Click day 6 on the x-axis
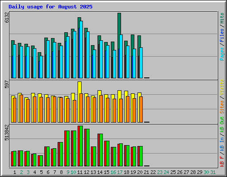 48,172
